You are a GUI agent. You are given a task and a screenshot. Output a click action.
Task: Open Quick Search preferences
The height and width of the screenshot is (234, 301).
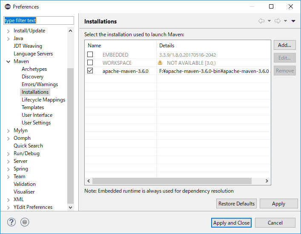tap(28, 146)
